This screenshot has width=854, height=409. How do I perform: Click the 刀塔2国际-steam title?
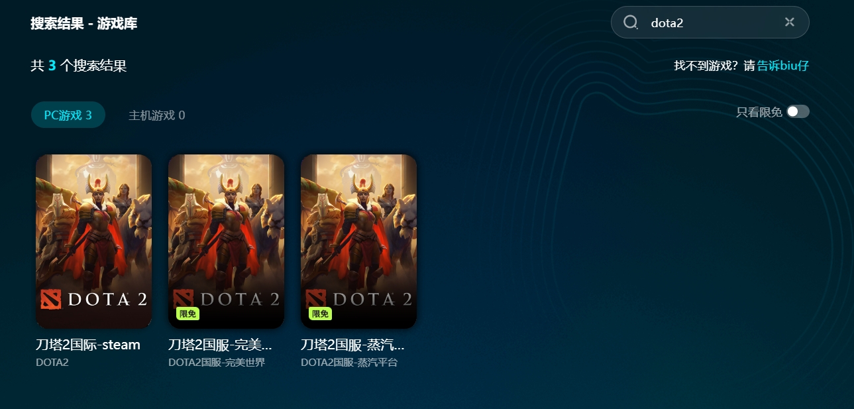pyautogui.click(x=88, y=345)
